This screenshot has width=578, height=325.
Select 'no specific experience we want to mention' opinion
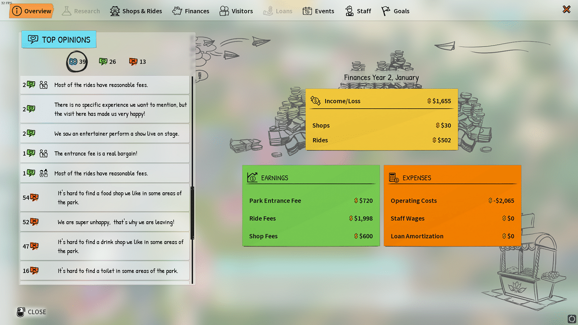105,109
